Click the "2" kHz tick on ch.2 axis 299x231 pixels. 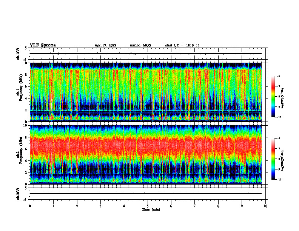coord(26,172)
